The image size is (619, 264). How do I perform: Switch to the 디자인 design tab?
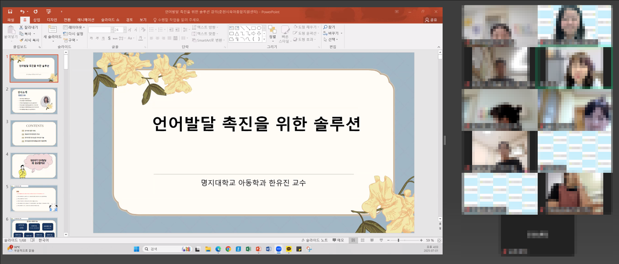(52, 20)
